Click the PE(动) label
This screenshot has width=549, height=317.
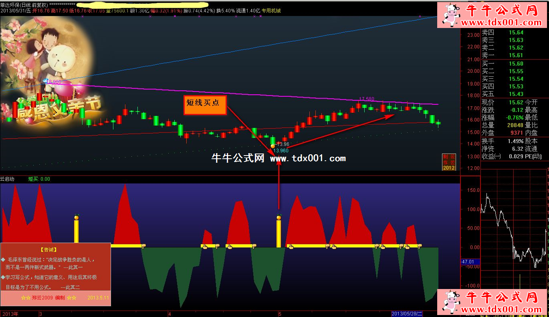click(x=533, y=156)
